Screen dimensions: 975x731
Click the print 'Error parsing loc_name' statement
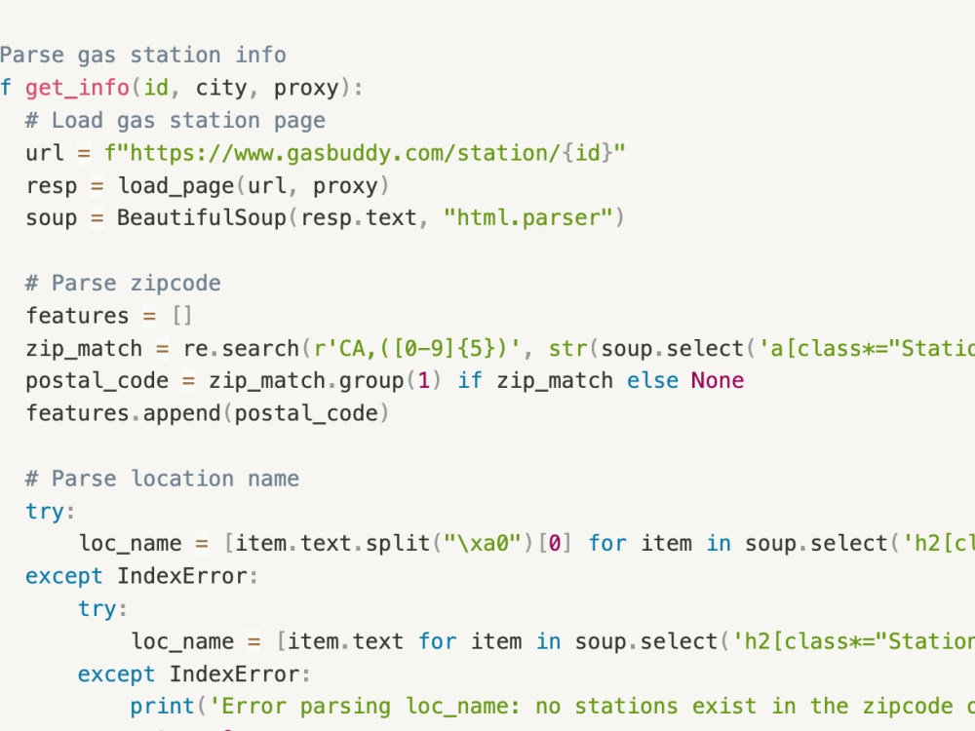click(552, 706)
